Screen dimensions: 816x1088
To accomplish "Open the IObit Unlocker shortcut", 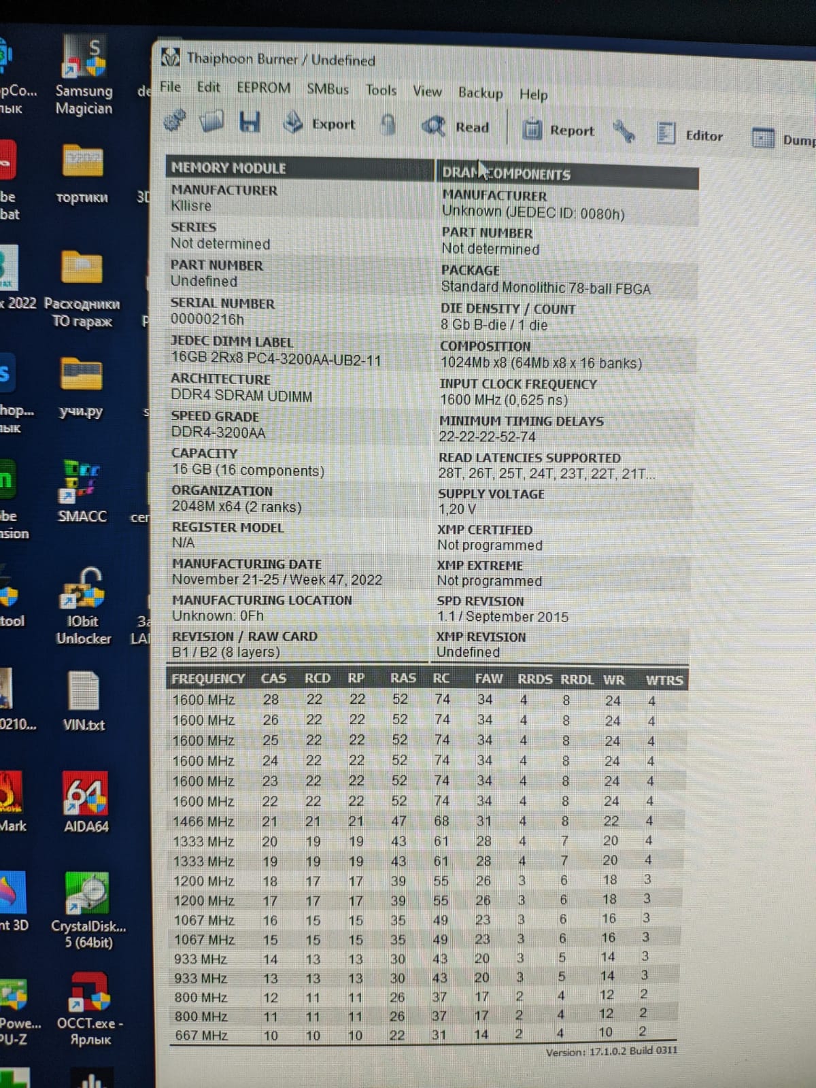I will [x=83, y=607].
